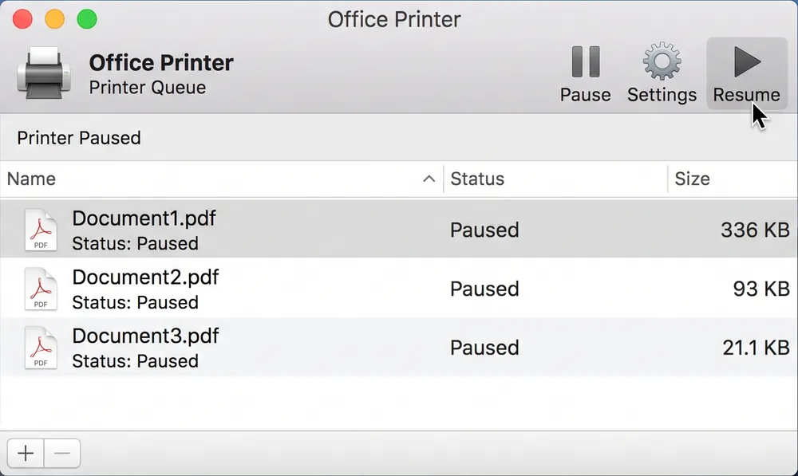The width and height of the screenshot is (798, 476).
Task: Minimize the window with yellow button
Action: tap(54, 19)
